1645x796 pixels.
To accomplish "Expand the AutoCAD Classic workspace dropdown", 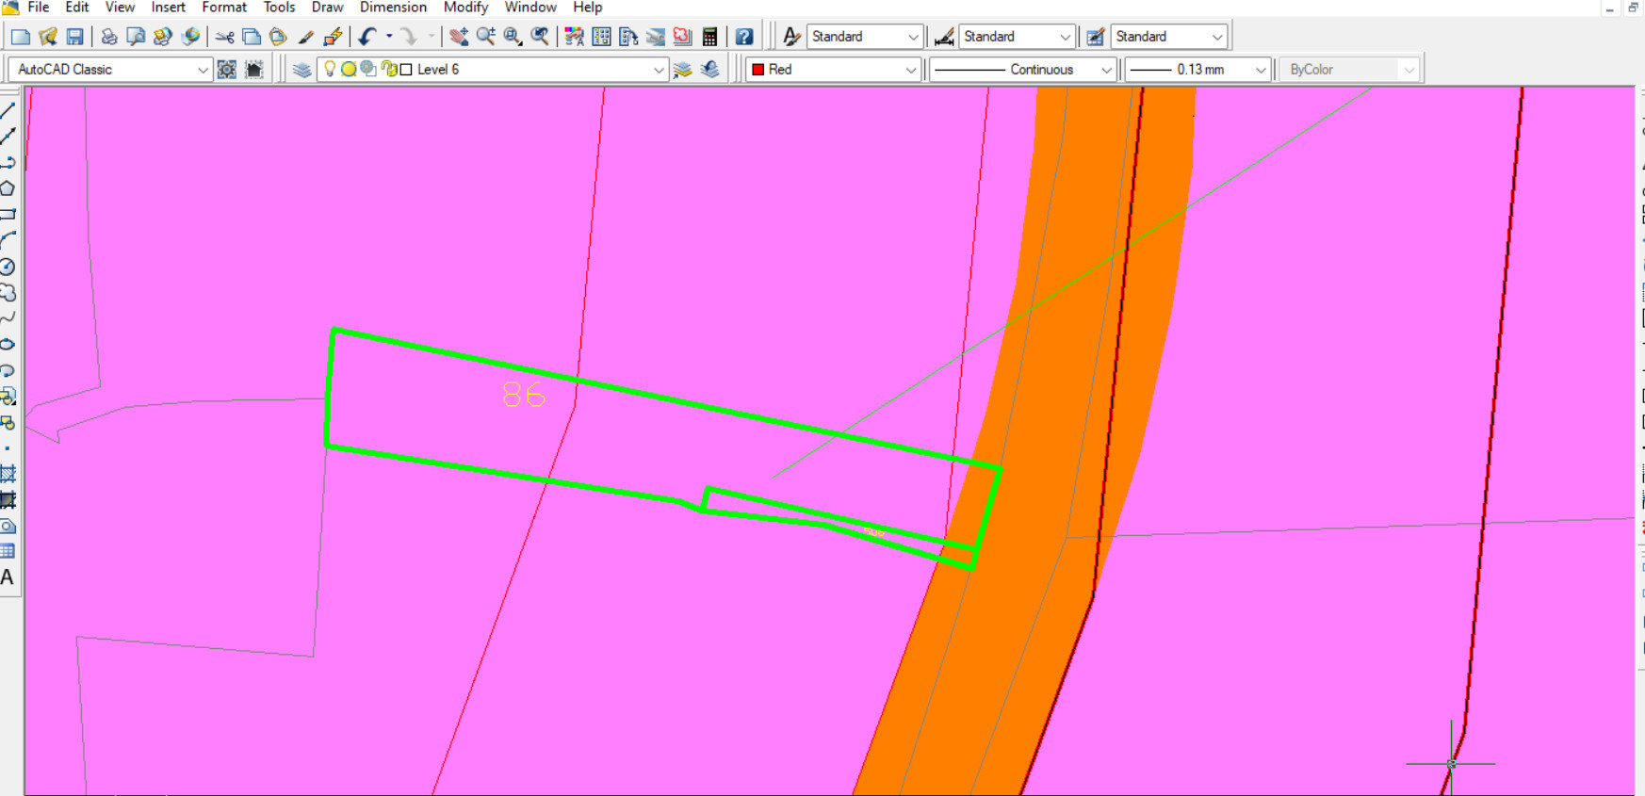I will tap(202, 70).
